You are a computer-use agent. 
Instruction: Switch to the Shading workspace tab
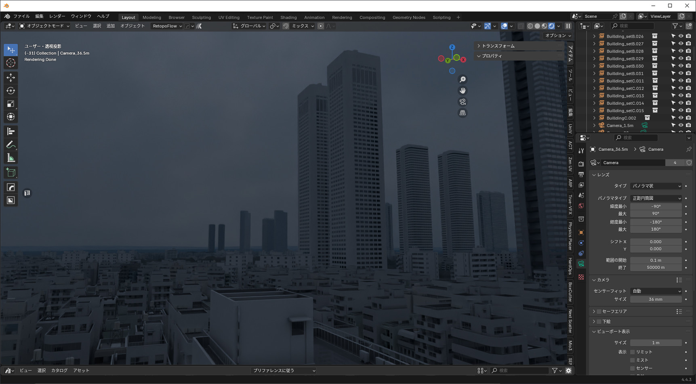pos(288,17)
